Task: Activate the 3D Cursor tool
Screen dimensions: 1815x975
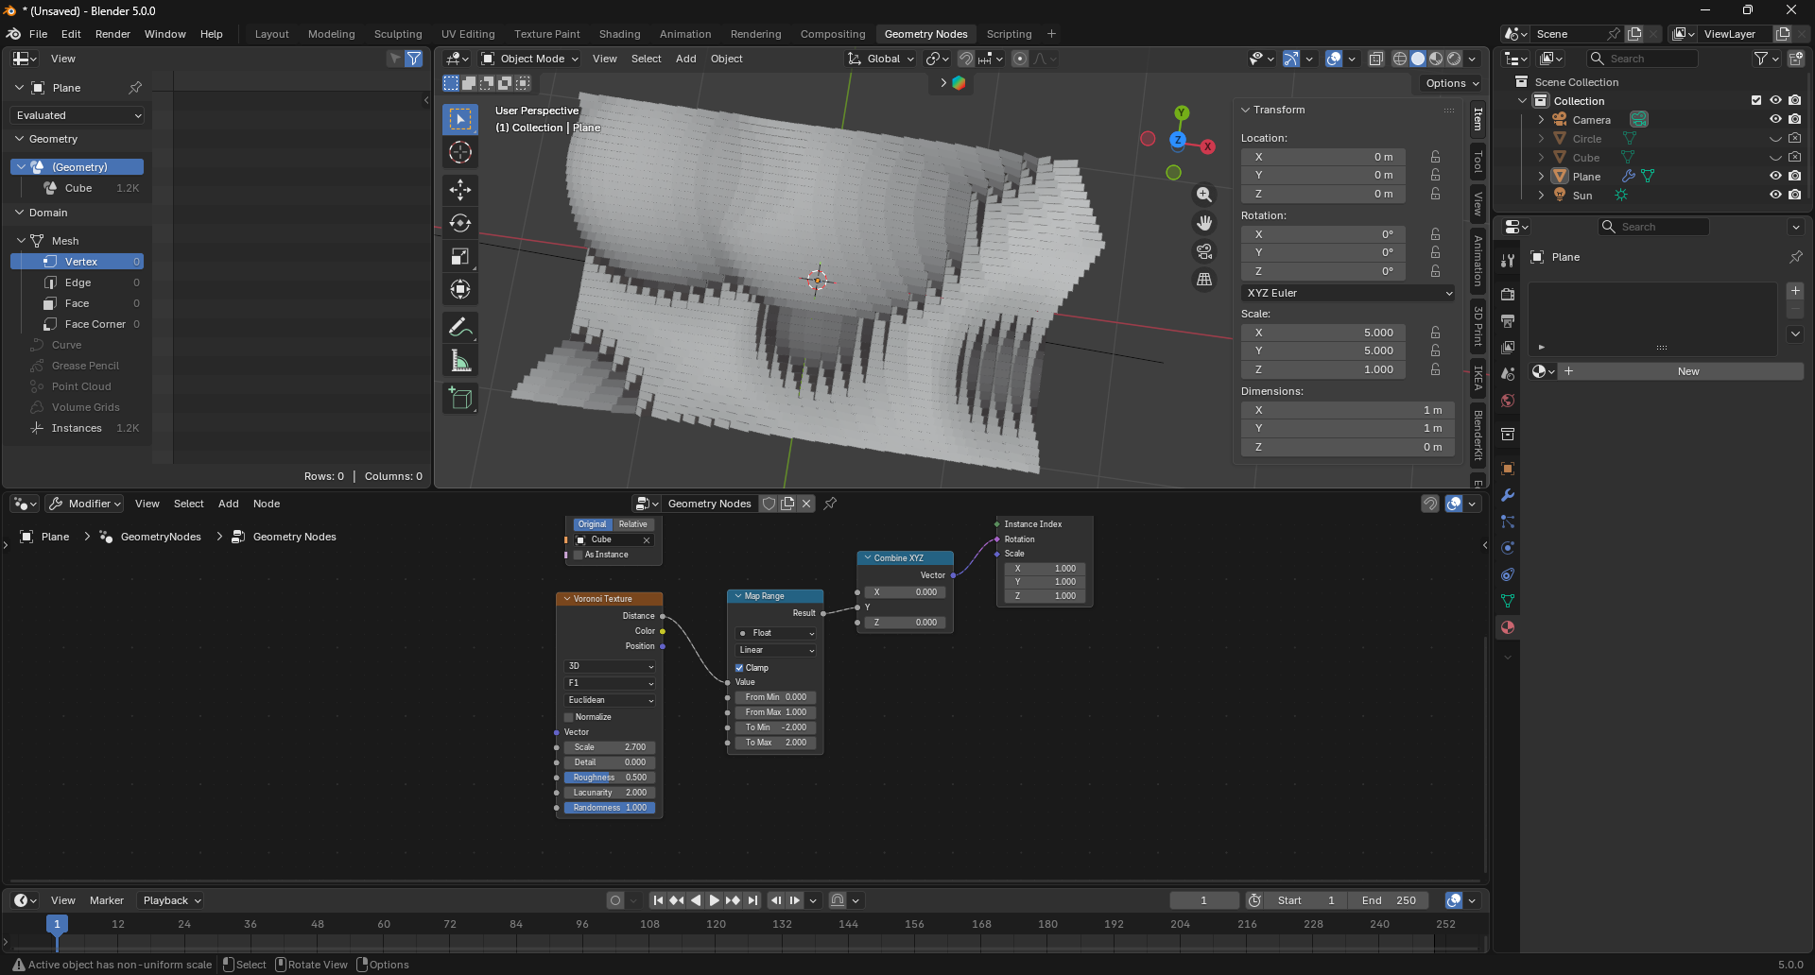Action: [x=460, y=152]
